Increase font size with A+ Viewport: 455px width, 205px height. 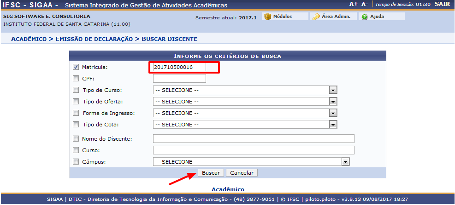coord(354,4)
